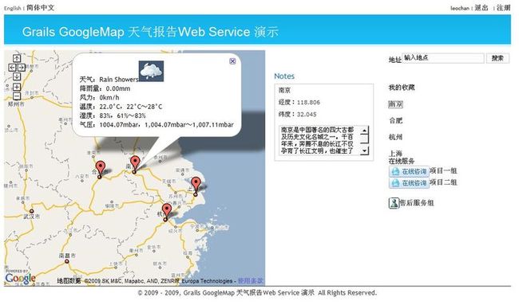Select 杭州 in favorites list
The width and height of the screenshot is (519, 305).
coord(395,137)
